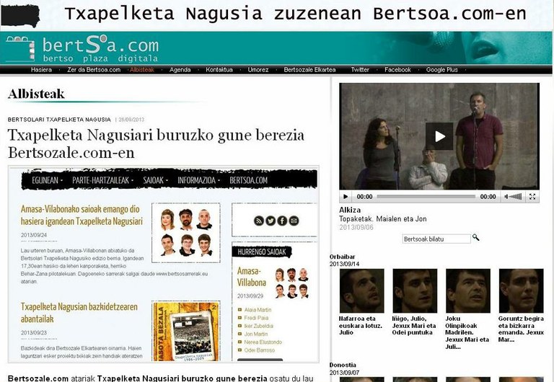Viewport: 554px width, 382px height.
Task: Open the Twitter link in nav bar
Action: (360, 70)
